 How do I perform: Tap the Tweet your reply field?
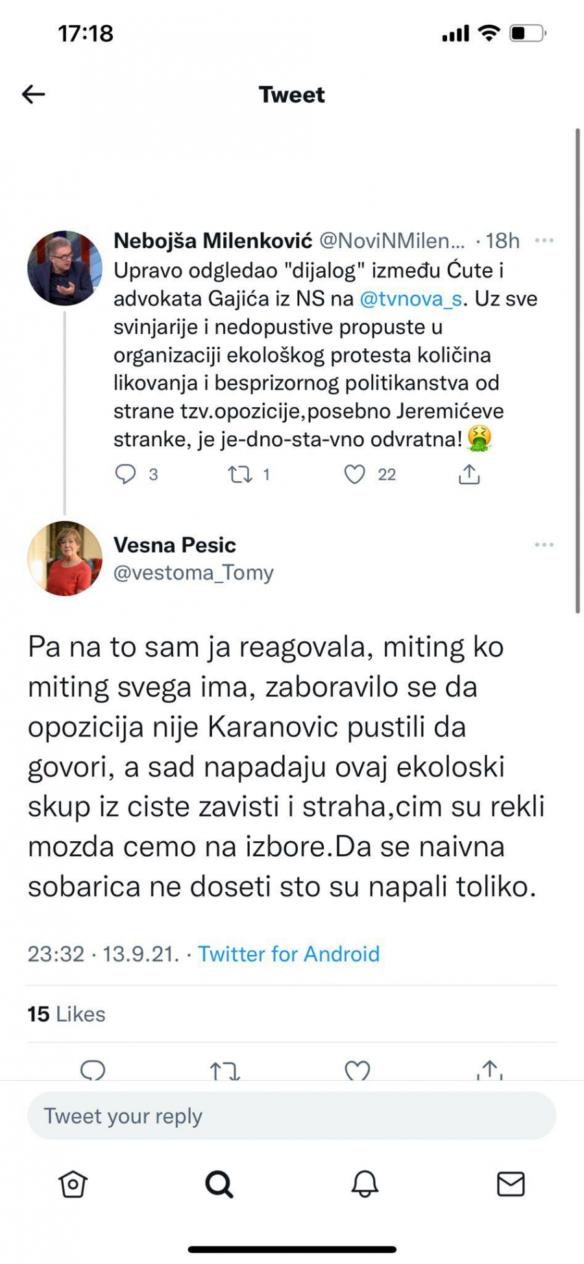tap(292, 1115)
